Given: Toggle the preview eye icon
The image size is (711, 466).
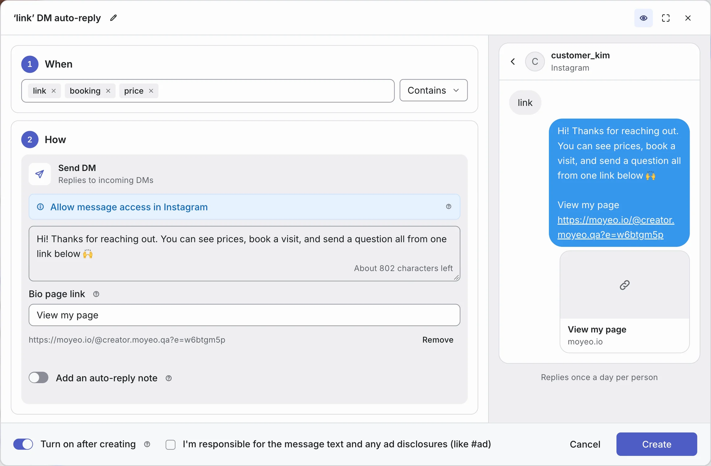Looking at the screenshot, I should [x=643, y=18].
